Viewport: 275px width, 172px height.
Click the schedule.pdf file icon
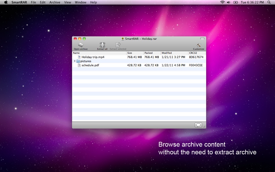pyautogui.click(x=79, y=65)
